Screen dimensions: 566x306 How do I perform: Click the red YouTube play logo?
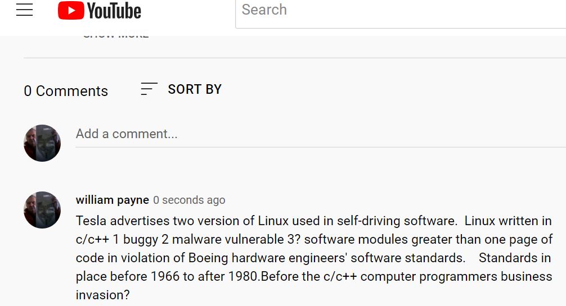pos(71,10)
